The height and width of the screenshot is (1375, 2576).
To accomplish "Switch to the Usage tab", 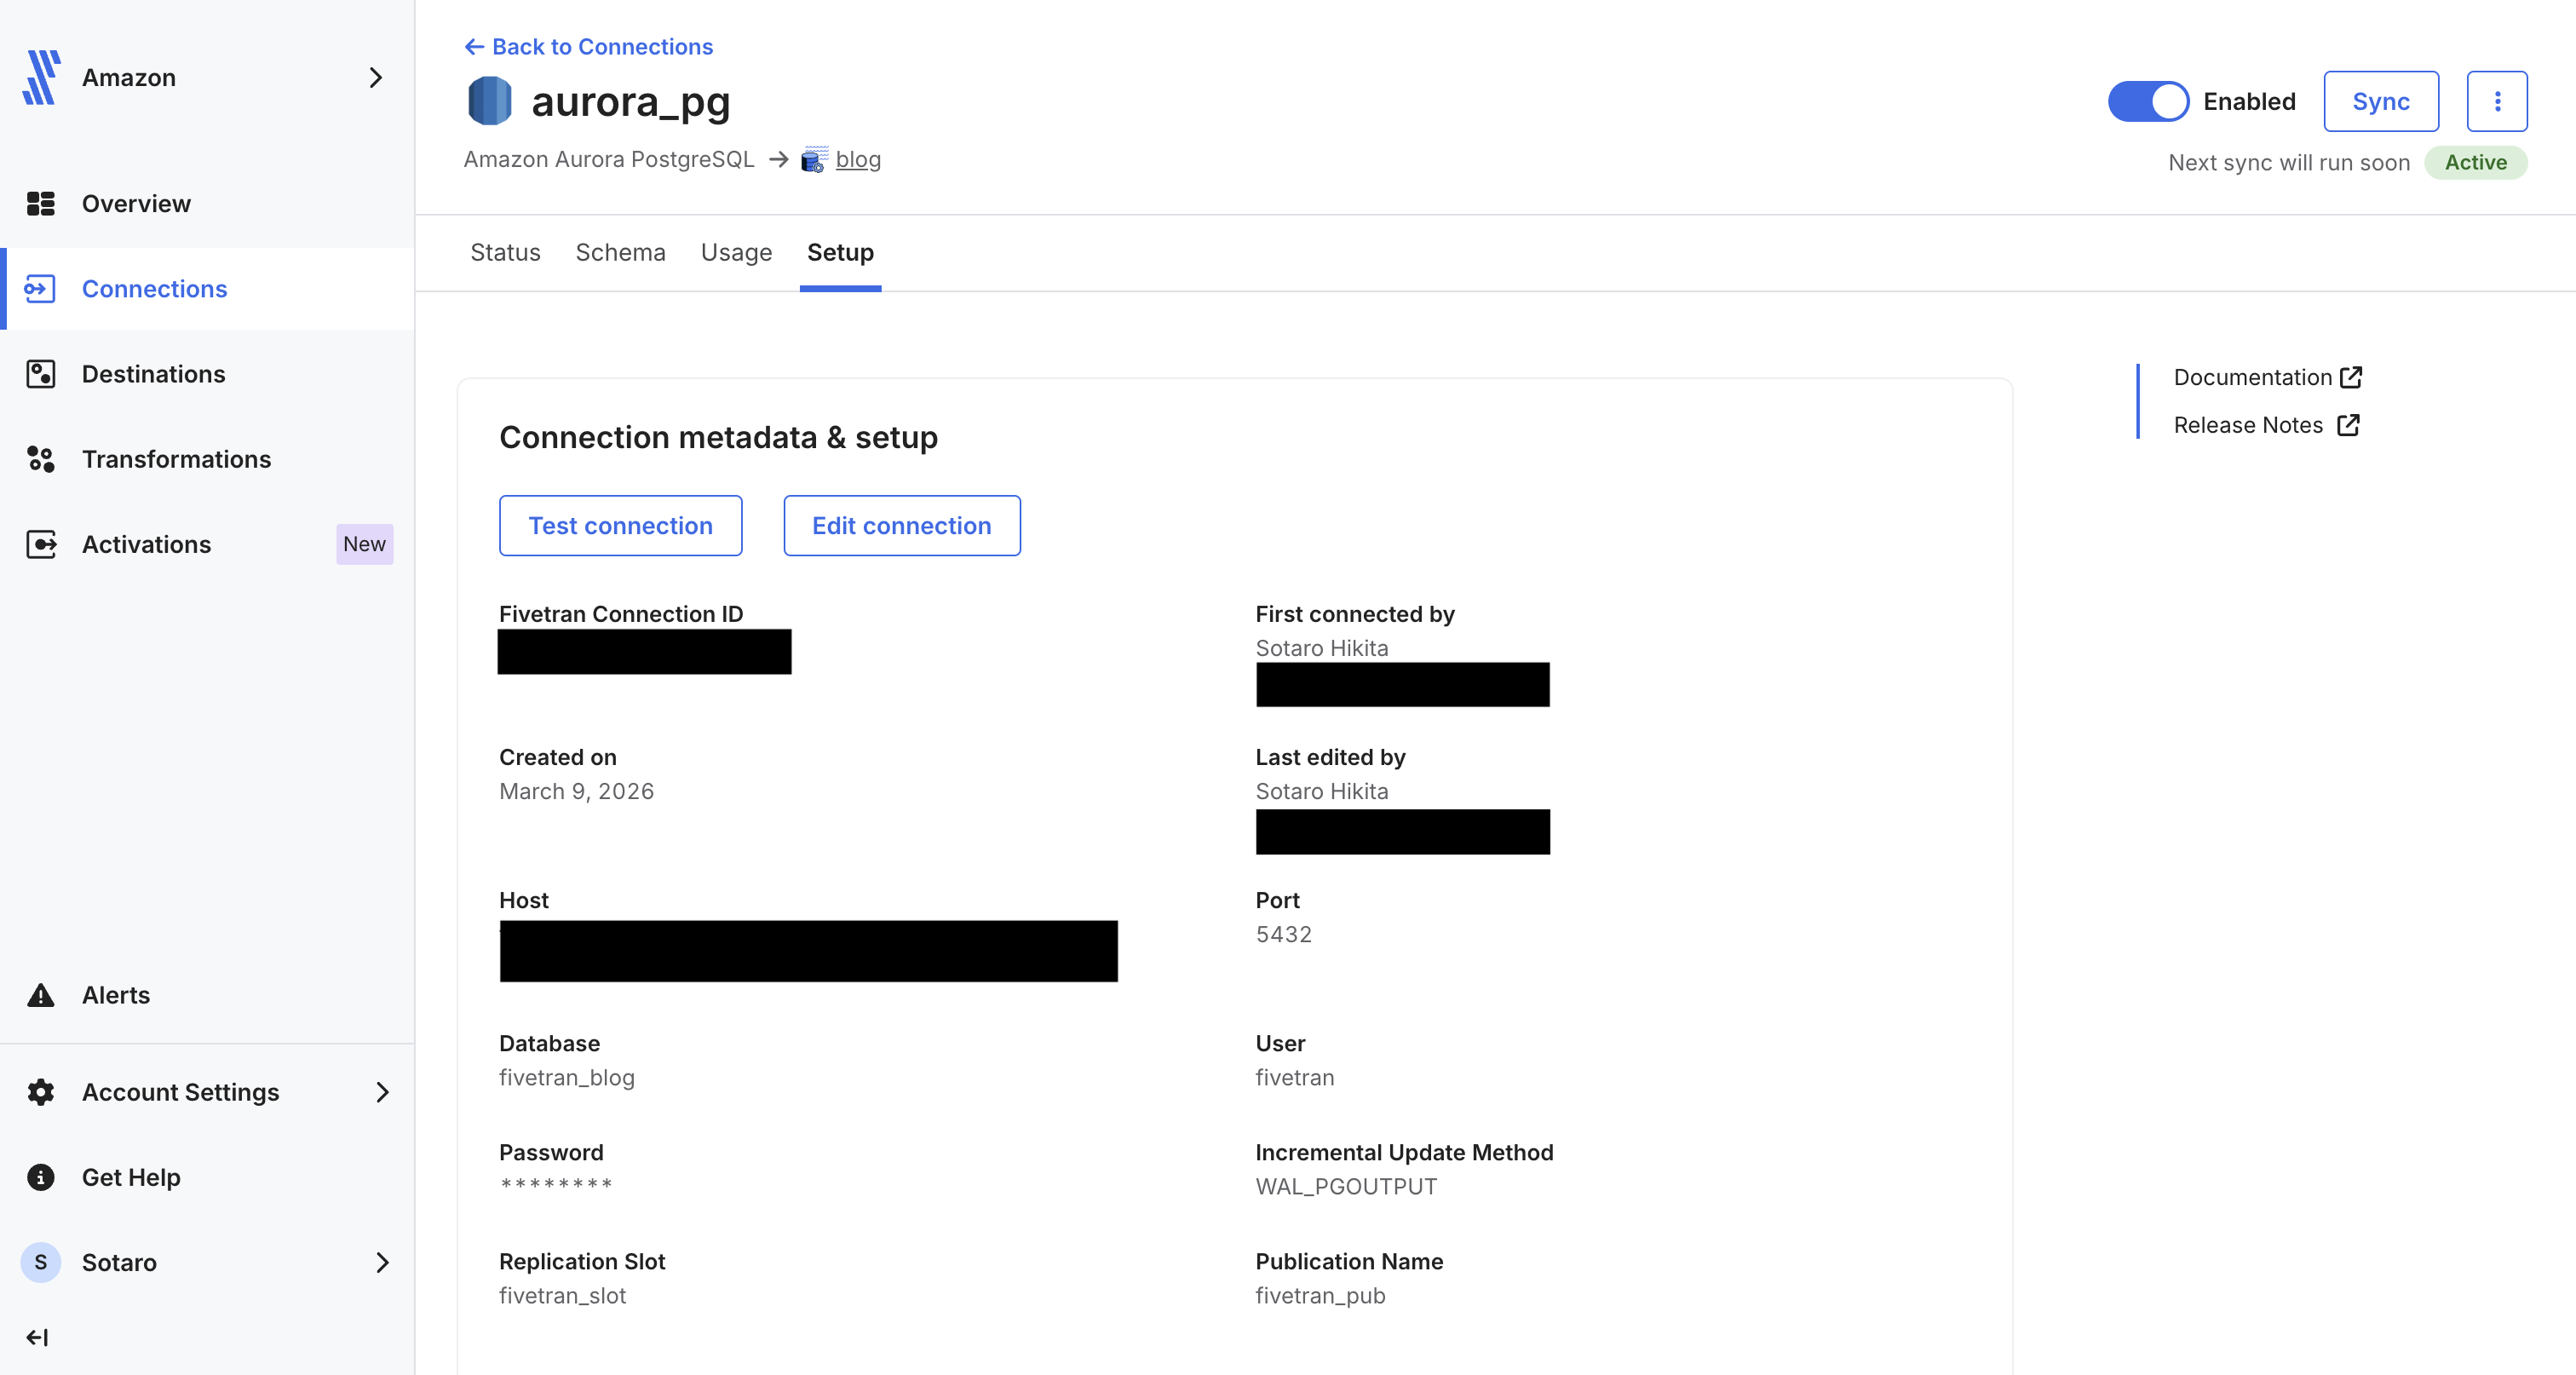I will pos(736,252).
